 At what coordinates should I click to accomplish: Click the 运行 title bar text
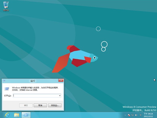point(33,81)
